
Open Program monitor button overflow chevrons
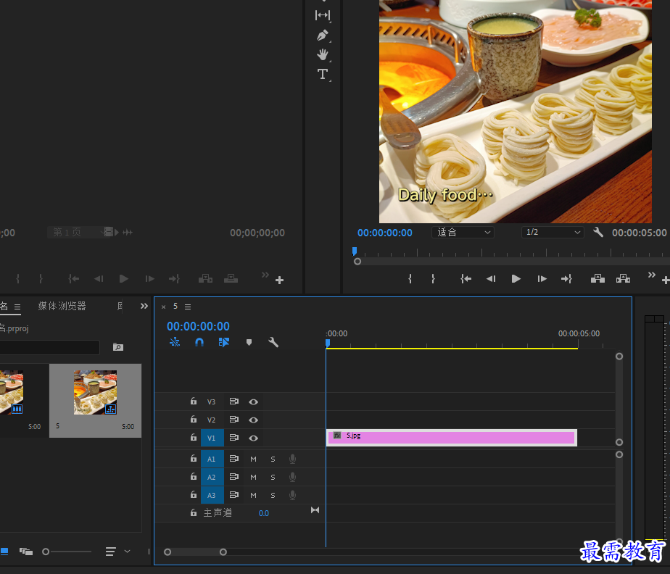coord(651,275)
